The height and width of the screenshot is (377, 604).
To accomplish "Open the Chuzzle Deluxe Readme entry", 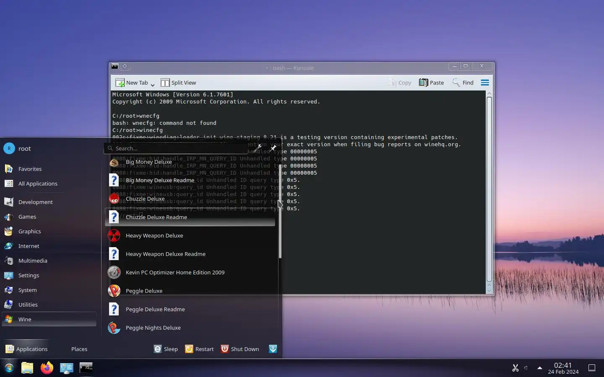I will pyautogui.click(x=191, y=217).
